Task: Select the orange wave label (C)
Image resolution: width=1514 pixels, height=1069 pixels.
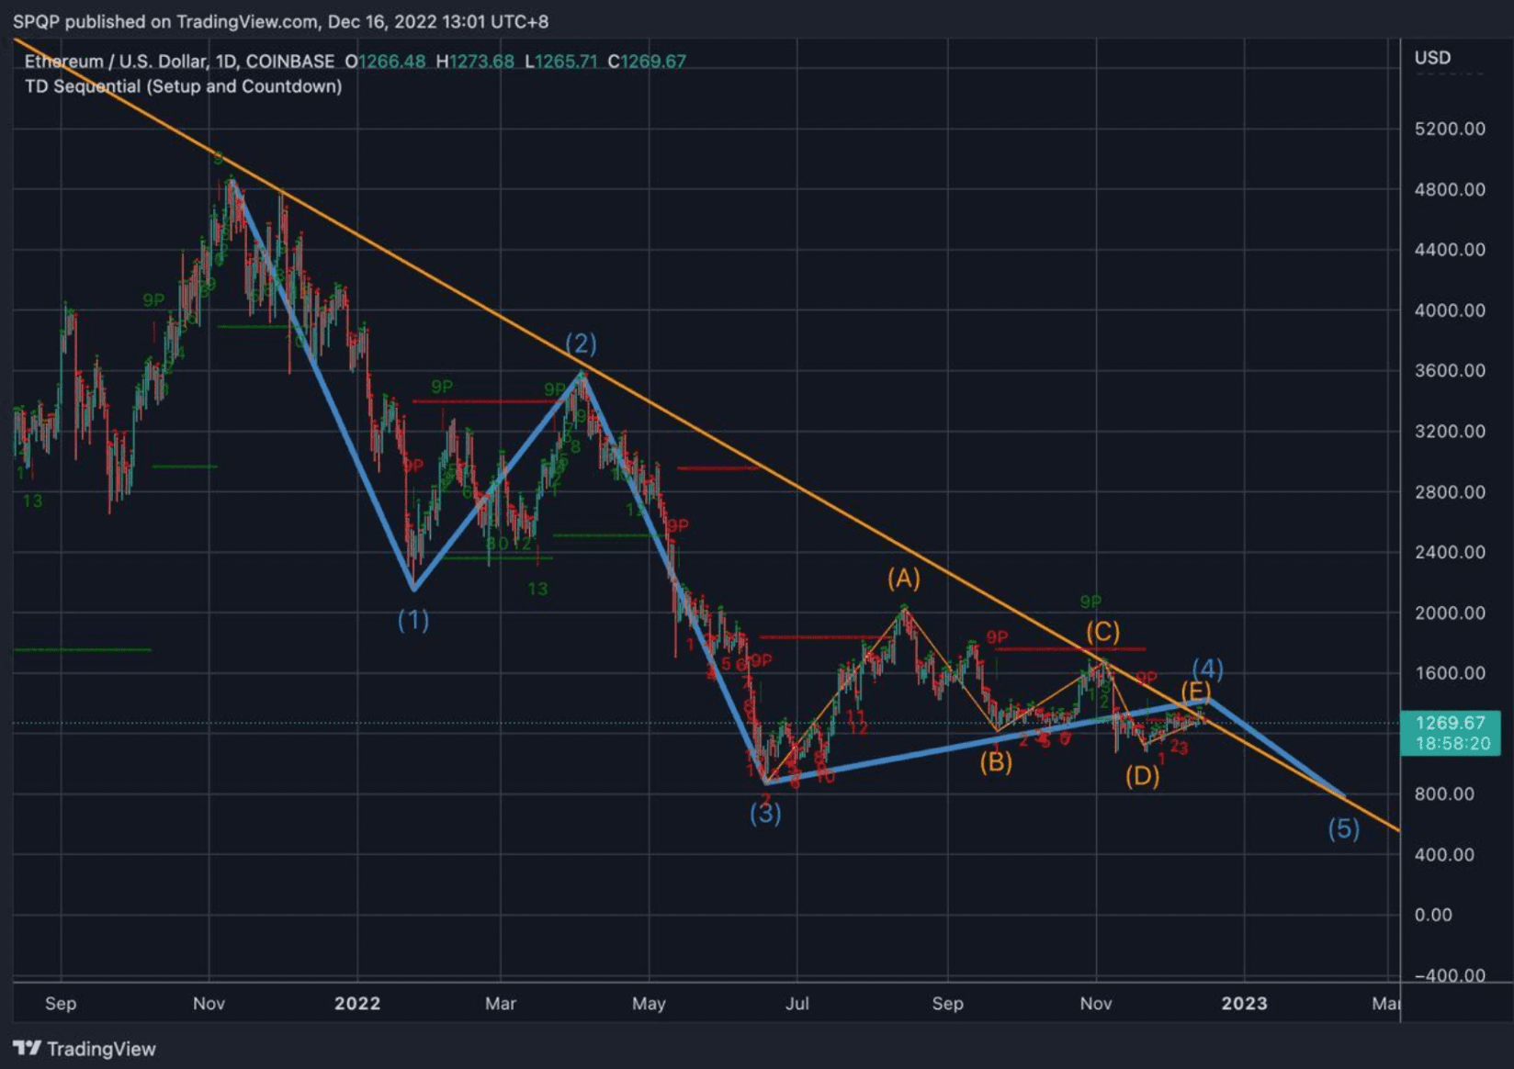Action: [x=1102, y=632]
